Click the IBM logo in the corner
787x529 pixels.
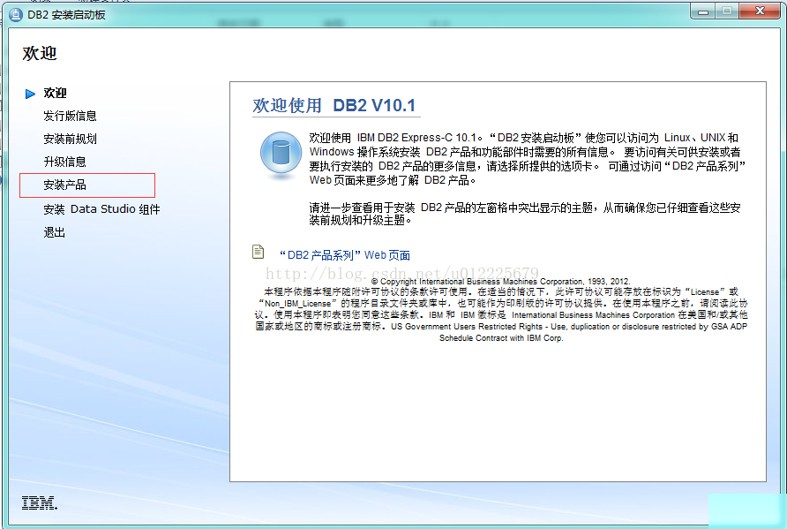(x=39, y=503)
